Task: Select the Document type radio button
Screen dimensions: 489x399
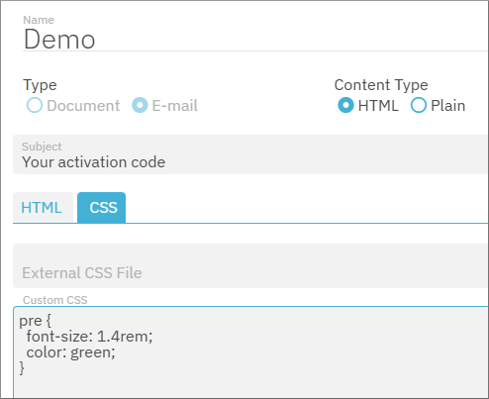Action: (35, 106)
